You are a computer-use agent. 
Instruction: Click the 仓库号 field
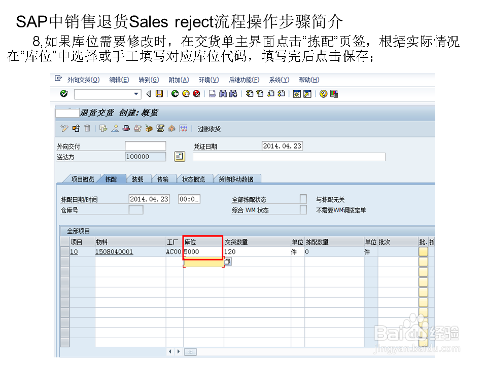point(136,210)
